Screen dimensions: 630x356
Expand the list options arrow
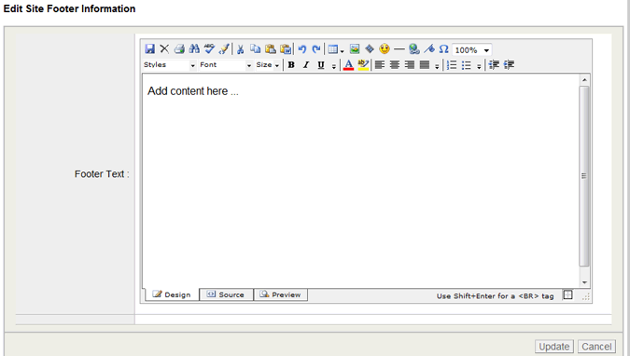(479, 66)
